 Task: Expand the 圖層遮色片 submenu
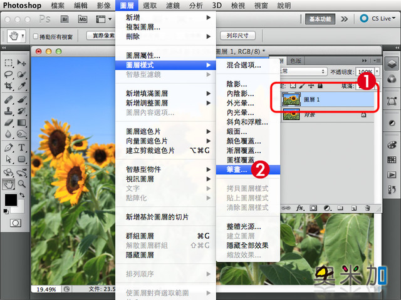click(x=165, y=131)
